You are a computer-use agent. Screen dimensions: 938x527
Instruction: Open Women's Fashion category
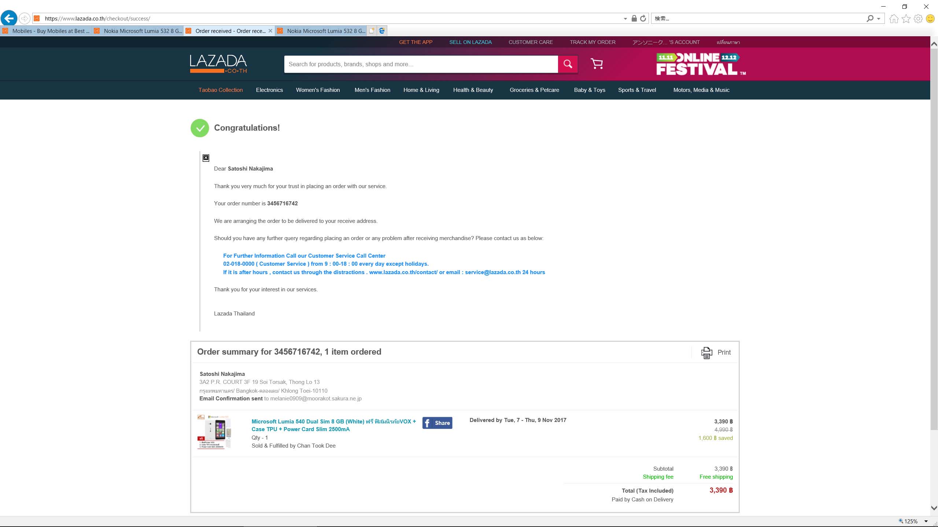[318, 90]
